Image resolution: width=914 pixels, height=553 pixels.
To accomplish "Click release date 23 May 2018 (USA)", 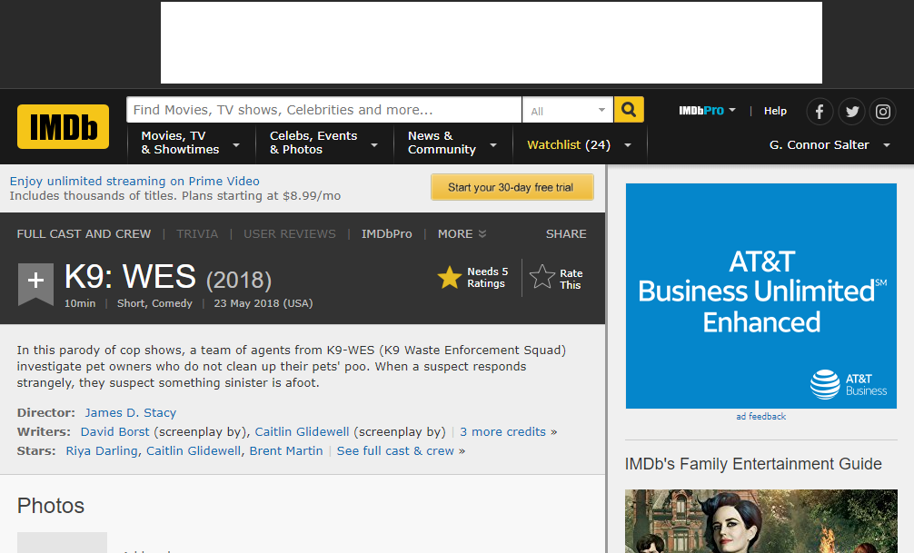I will 263,303.
